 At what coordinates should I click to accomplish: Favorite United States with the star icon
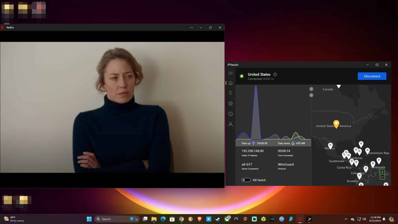tap(275, 74)
